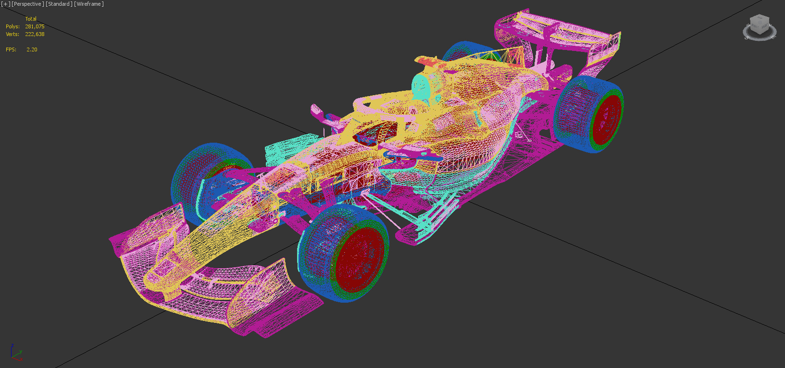
Task: Click the FPS: statistics label
Action: coord(11,49)
